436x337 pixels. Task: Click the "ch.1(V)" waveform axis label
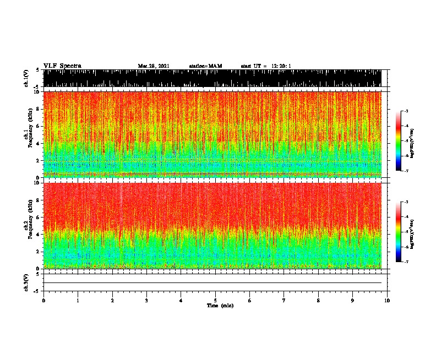click(x=26, y=78)
